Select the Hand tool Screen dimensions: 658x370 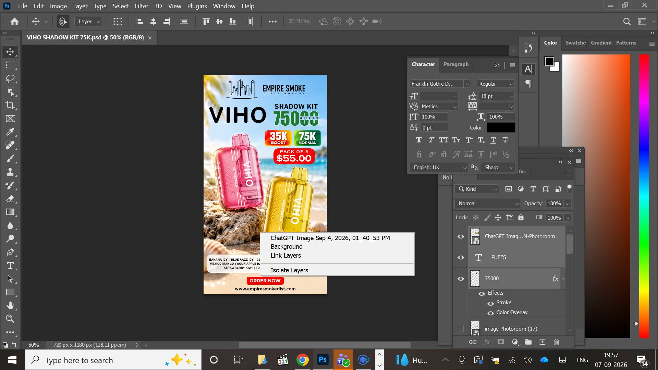point(10,306)
